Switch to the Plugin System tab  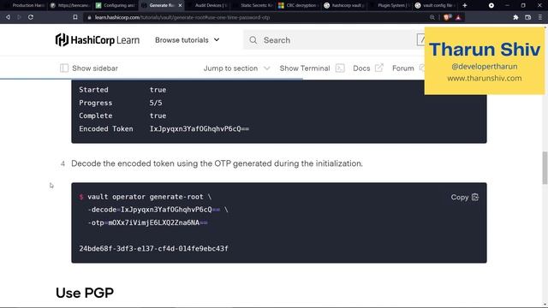coord(390,5)
